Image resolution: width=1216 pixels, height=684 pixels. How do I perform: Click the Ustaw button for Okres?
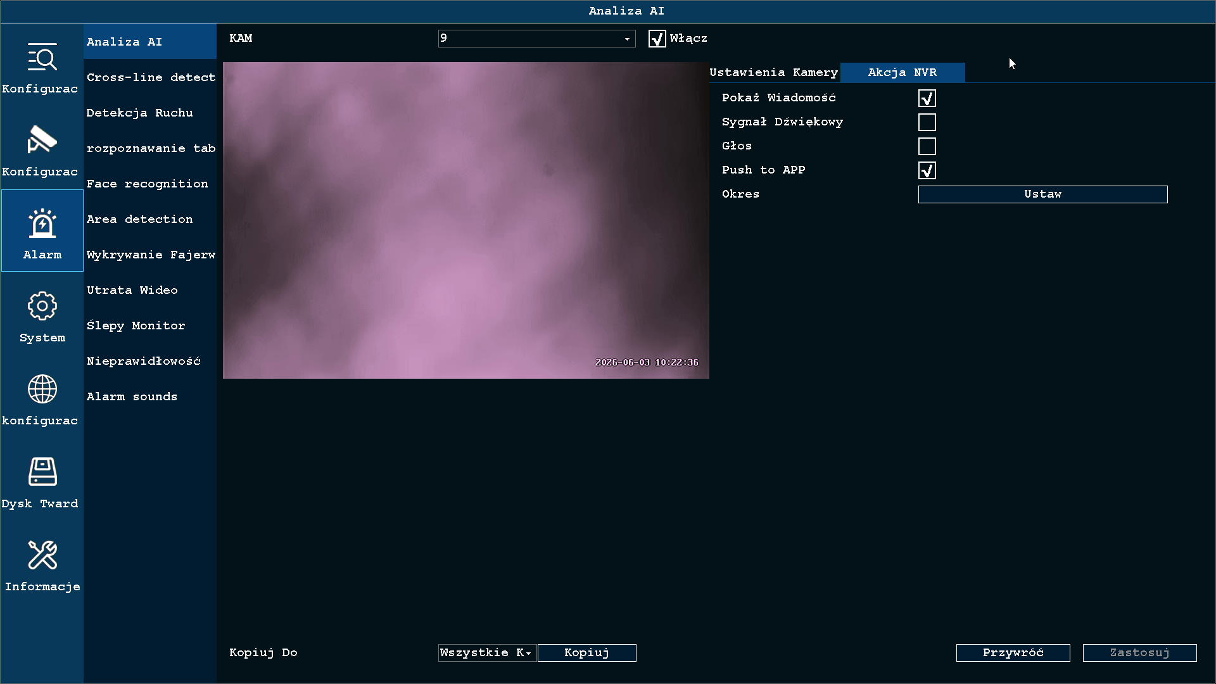point(1042,194)
